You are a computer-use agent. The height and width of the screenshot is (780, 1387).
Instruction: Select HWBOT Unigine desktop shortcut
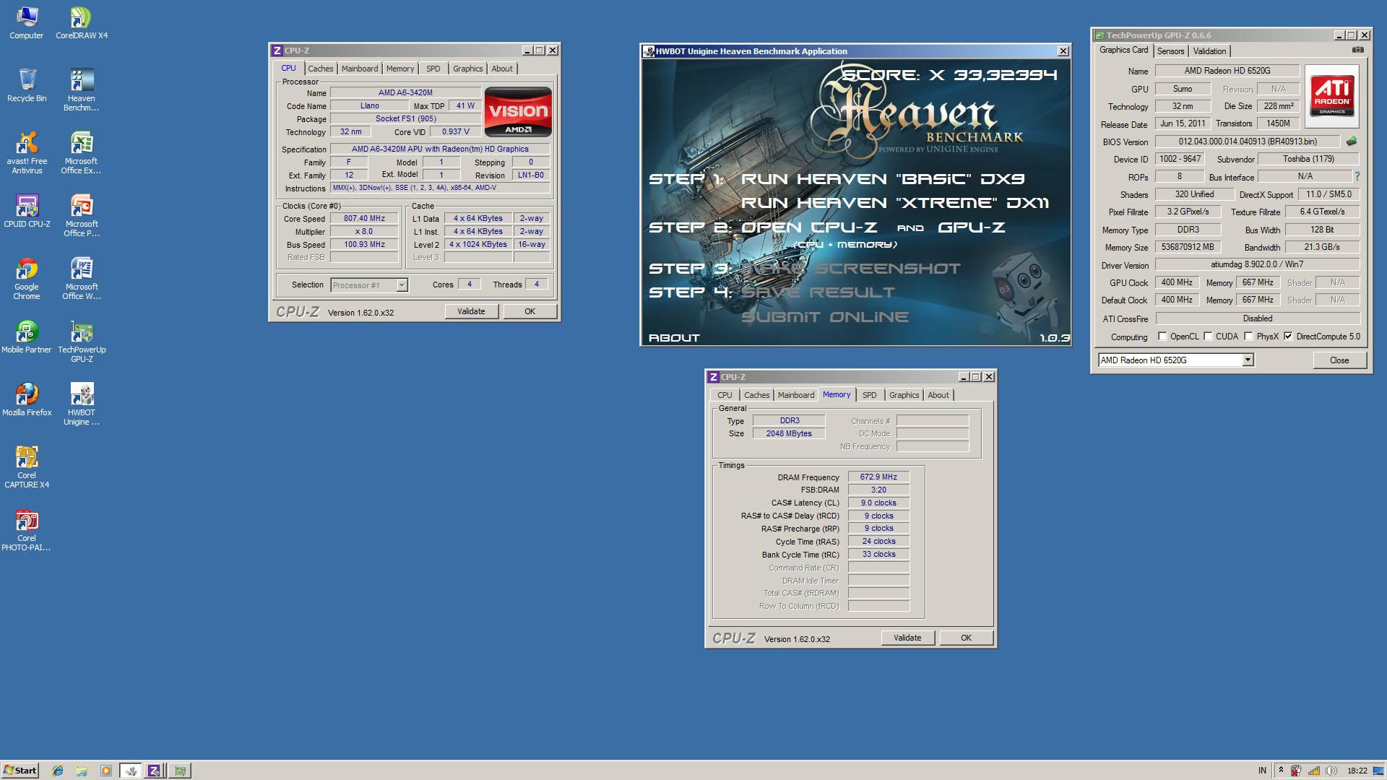click(x=82, y=404)
